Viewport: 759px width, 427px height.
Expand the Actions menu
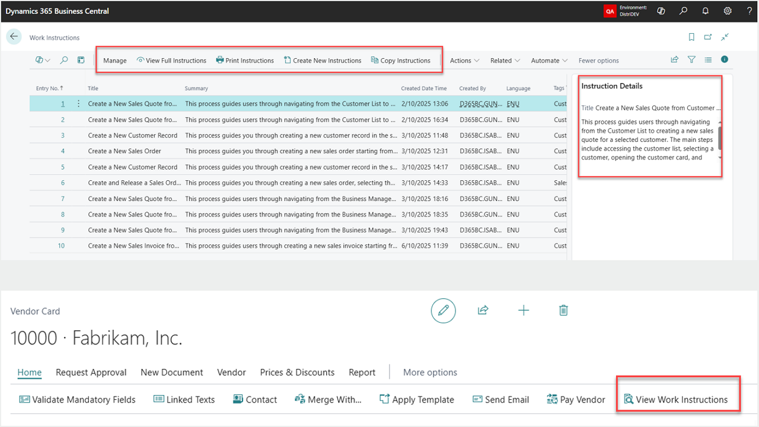[464, 60]
